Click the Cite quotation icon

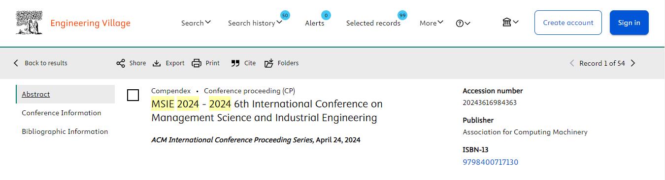(235, 63)
